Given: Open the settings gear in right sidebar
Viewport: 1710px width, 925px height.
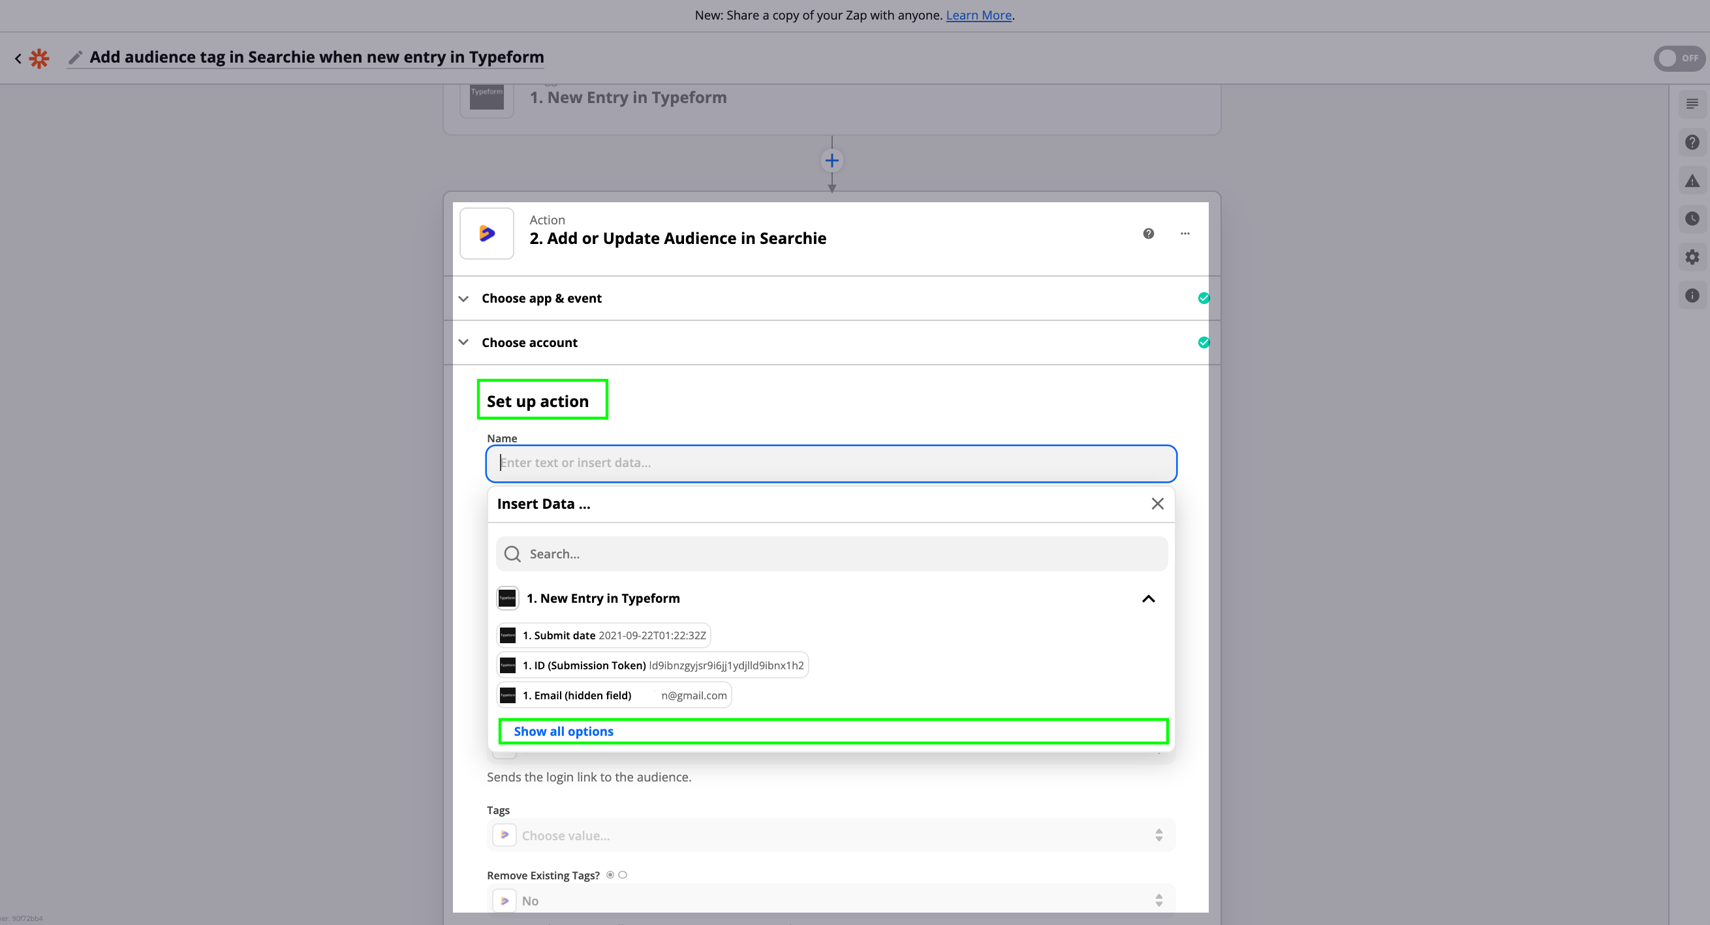Looking at the screenshot, I should point(1692,257).
